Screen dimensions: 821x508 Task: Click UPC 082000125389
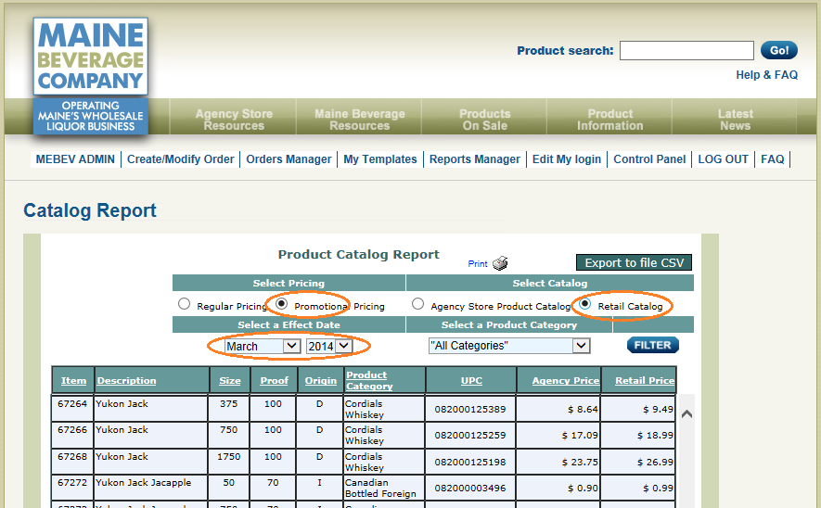click(x=470, y=409)
